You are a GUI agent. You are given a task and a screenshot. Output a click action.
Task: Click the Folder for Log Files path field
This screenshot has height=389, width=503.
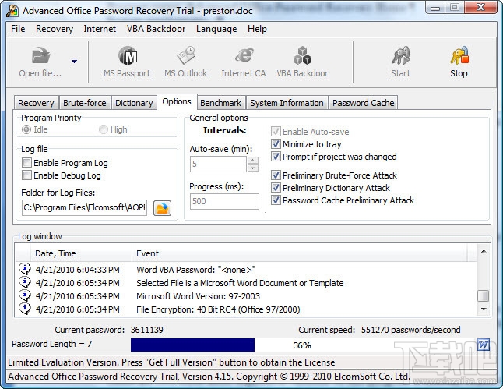pyautogui.click(x=84, y=207)
